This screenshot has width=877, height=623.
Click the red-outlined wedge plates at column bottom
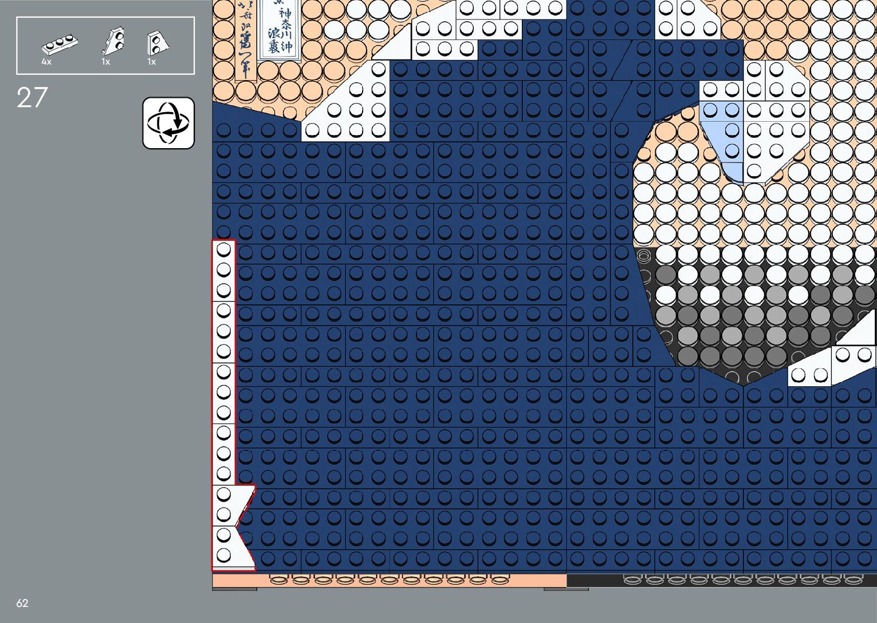(232, 526)
